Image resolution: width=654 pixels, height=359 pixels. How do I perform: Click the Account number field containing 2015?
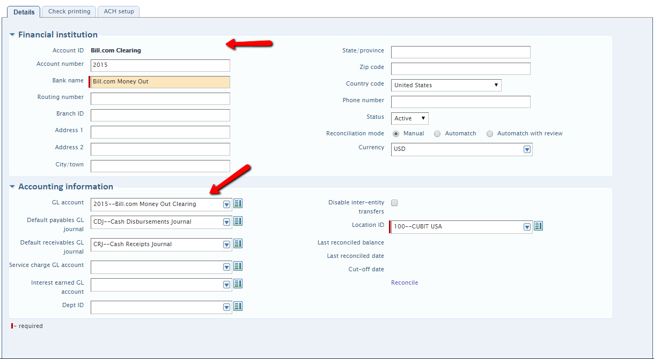[160, 65]
